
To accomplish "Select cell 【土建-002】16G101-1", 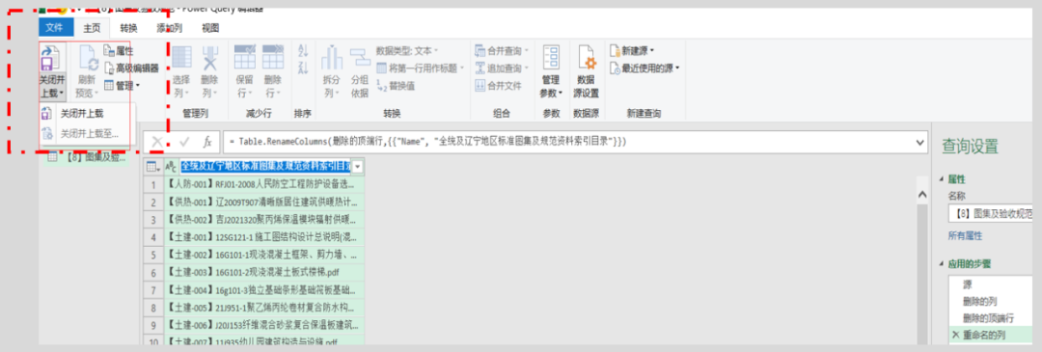I will 263,255.
